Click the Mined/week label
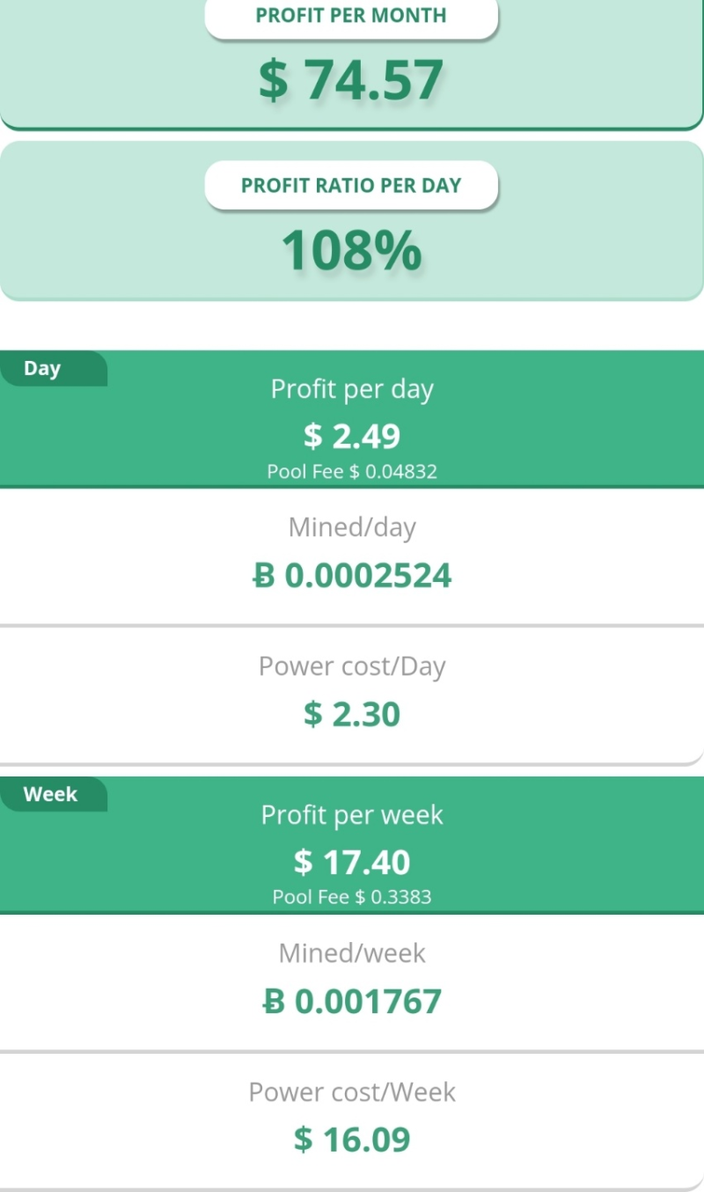This screenshot has width=704, height=1192. pos(352,953)
